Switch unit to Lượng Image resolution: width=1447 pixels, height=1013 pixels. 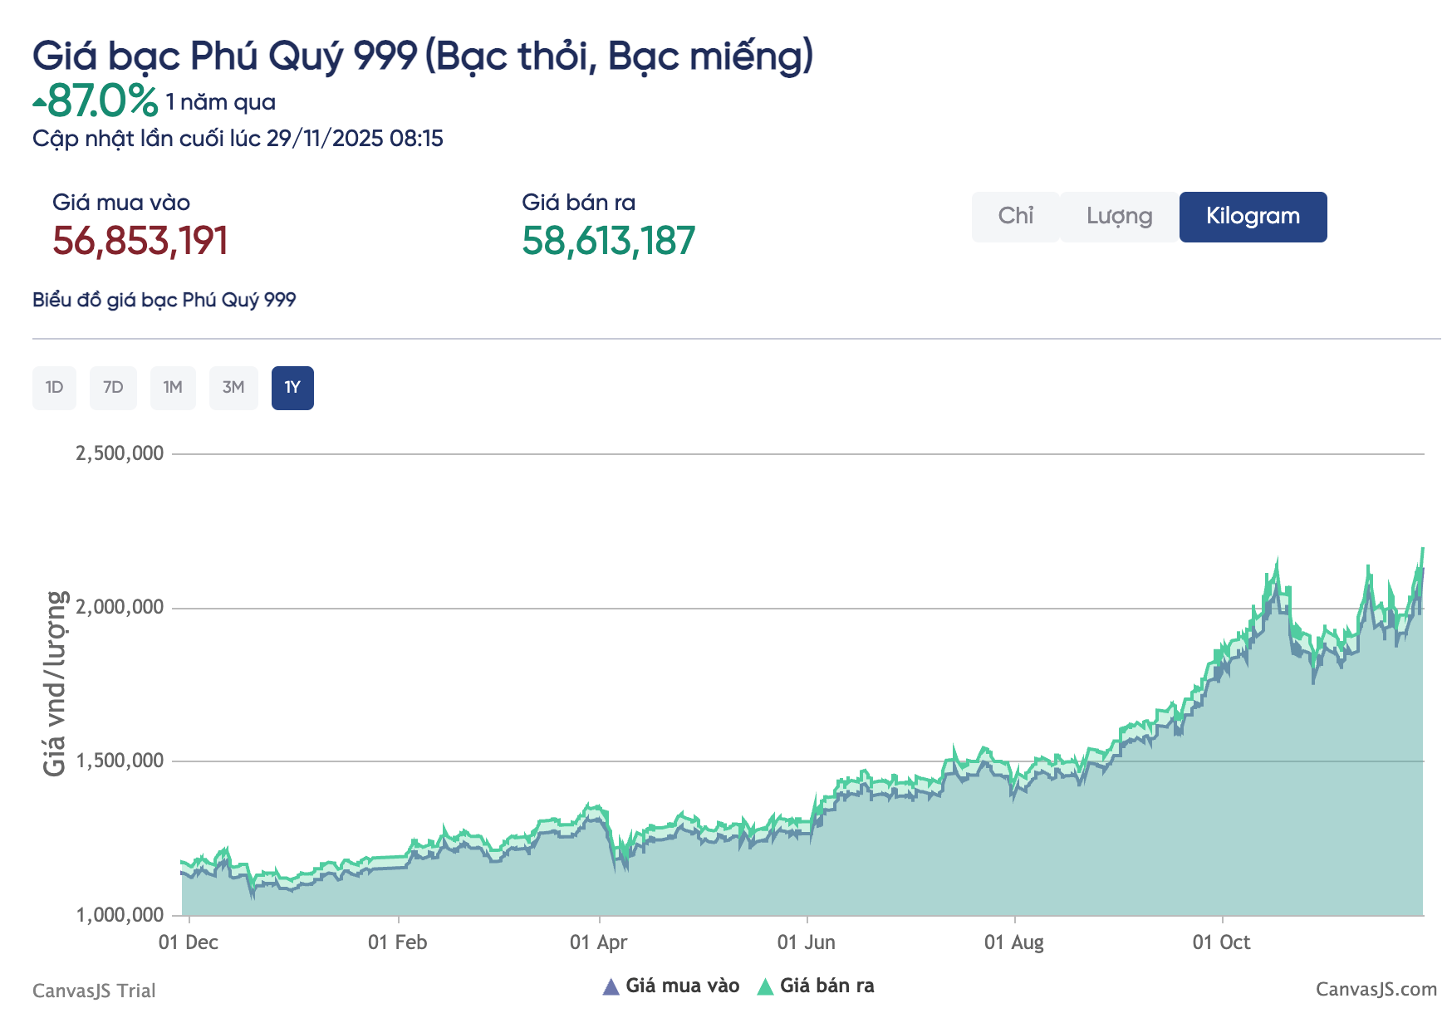tap(1119, 217)
